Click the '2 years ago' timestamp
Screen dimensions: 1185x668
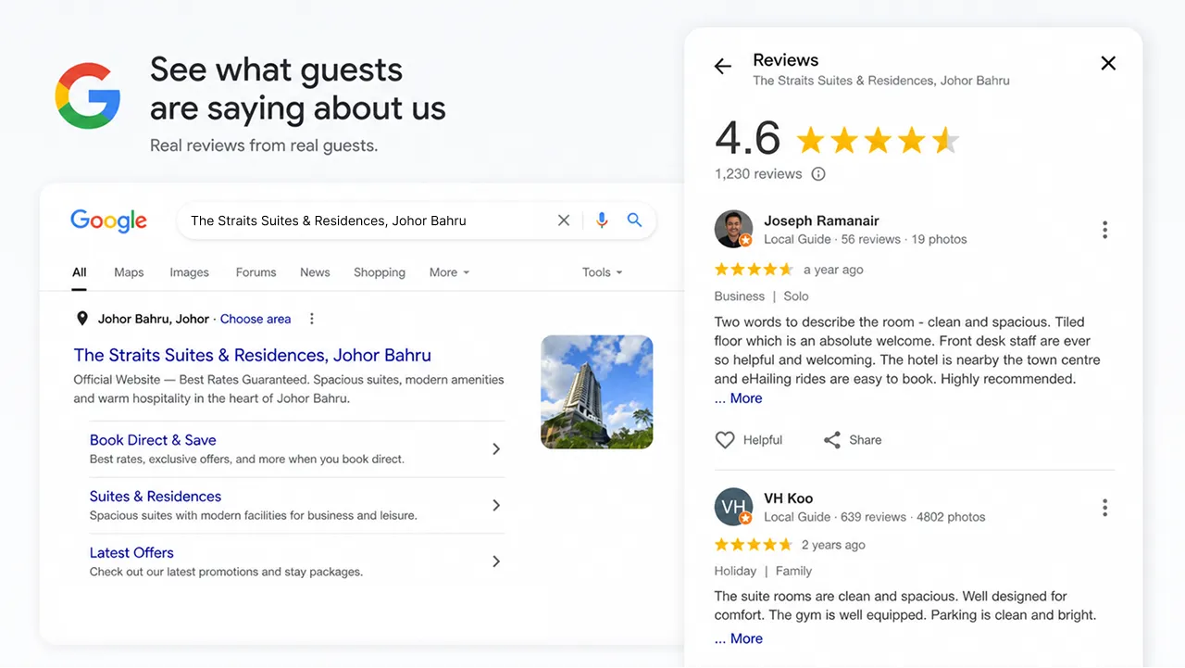pos(833,545)
